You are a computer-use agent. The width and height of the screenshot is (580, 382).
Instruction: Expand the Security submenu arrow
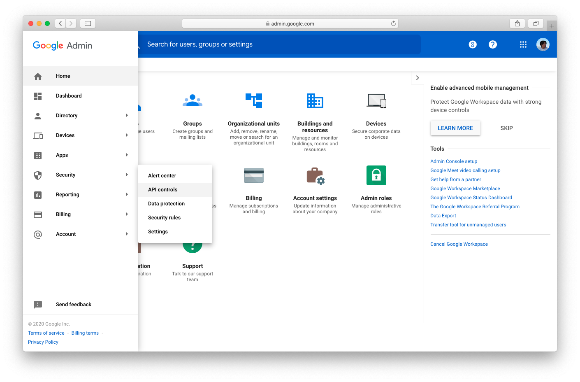tap(127, 175)
